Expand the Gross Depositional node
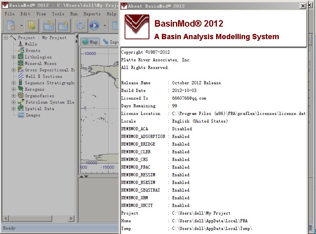This screenshot has width=316, height=234. (x=13, y=70)
